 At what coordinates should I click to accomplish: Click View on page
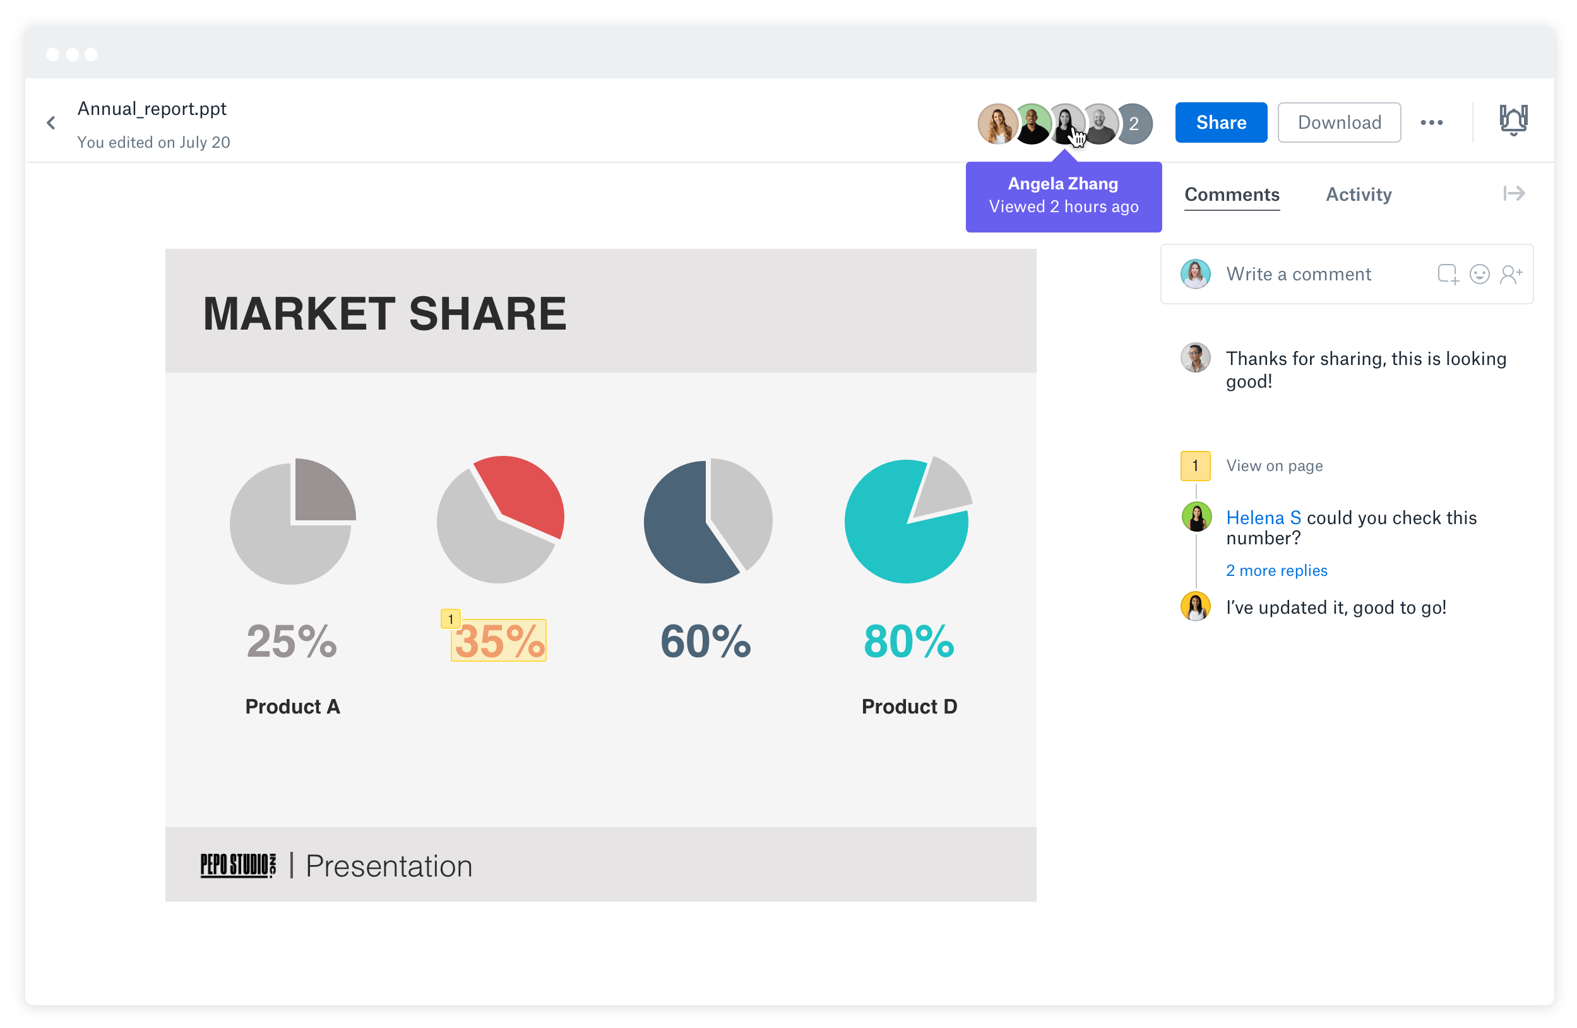coord(1274,465)
